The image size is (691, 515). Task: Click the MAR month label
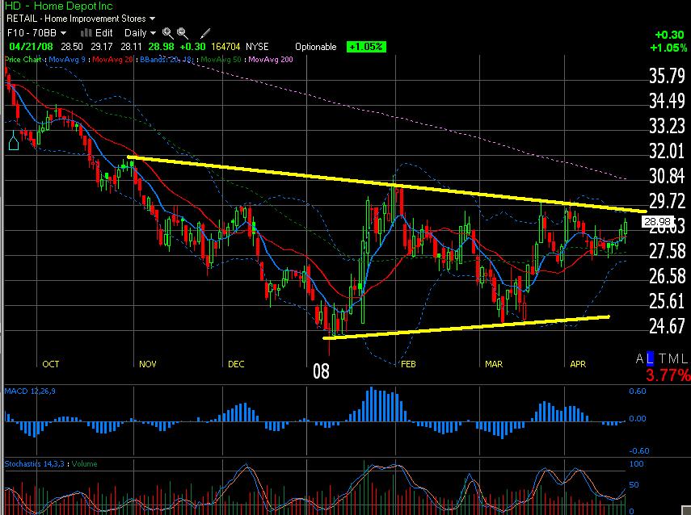coord(494,364)
